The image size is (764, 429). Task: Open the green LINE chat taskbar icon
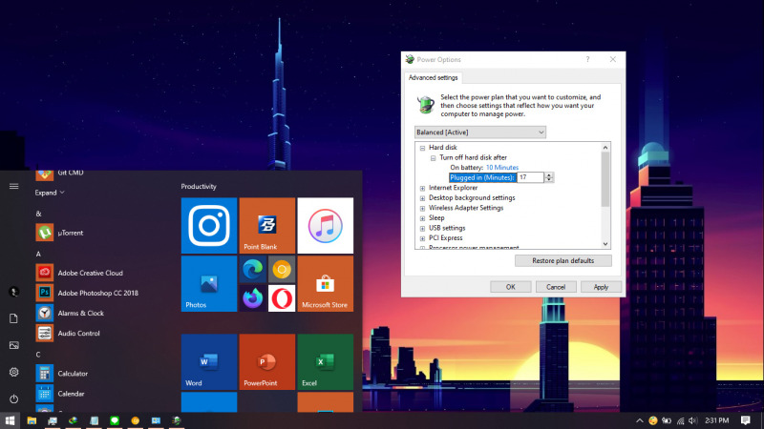tap(115, 420)
